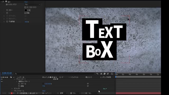Click the 親とリンク column header
The image size is (169, 95).
89,77
